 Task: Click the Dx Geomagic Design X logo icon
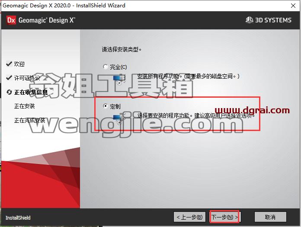(x=11, y=20)
